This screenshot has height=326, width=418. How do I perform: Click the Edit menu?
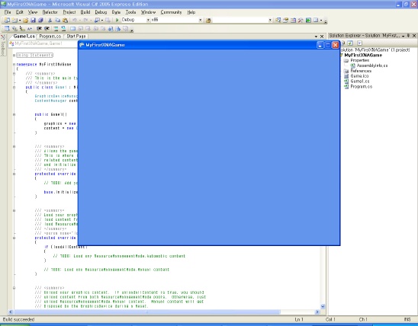(x=20, y=12)
